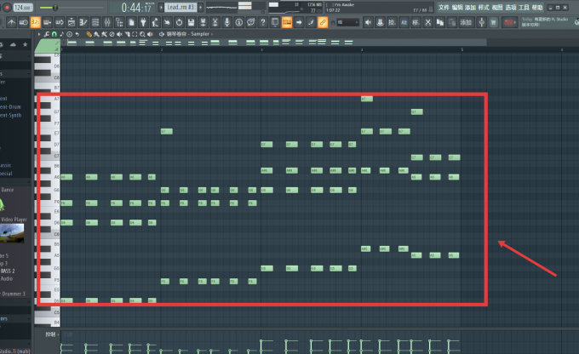
Task: Click the wrench tools icon in piano roll
Action: tap(47, 34)
